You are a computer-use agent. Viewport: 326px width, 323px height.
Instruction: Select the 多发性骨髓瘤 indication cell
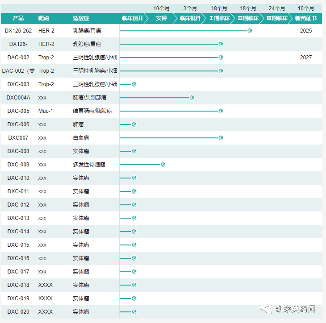(x=89, y=165)
